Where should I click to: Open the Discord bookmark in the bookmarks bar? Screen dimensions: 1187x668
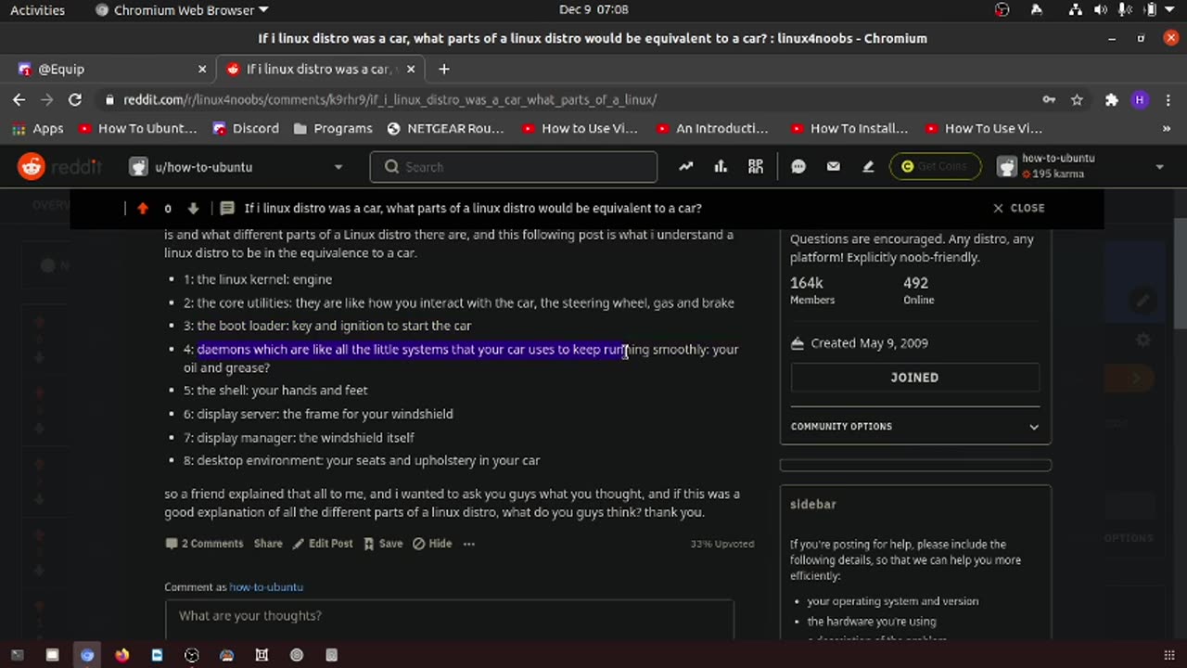click(248, 128)
